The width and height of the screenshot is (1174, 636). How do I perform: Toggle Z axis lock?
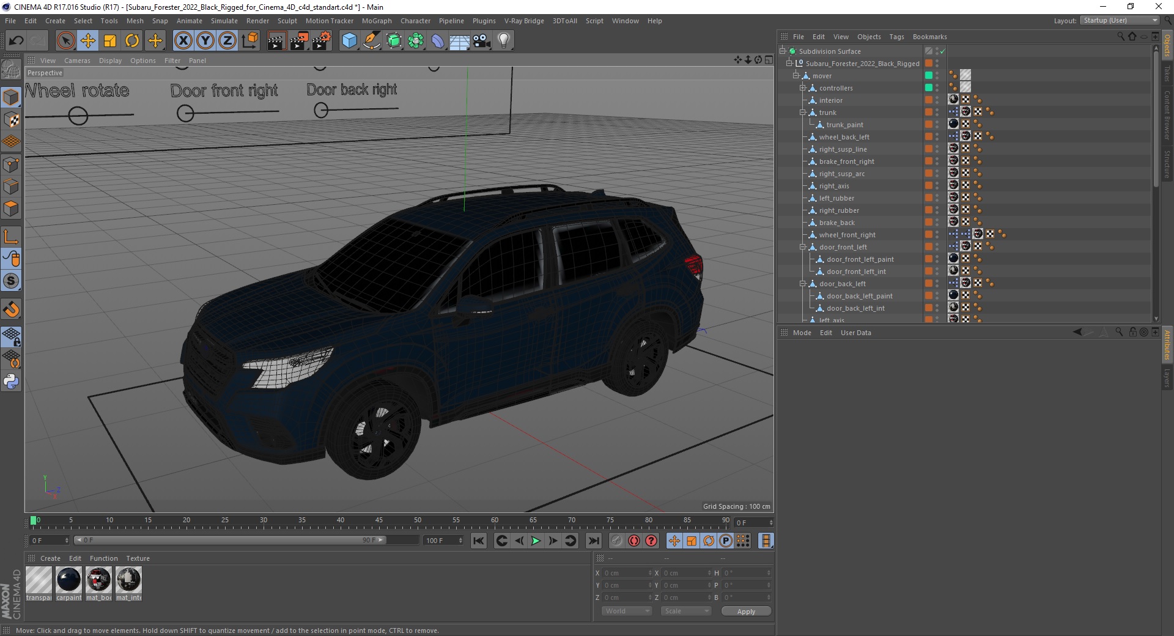coord(227,41)
